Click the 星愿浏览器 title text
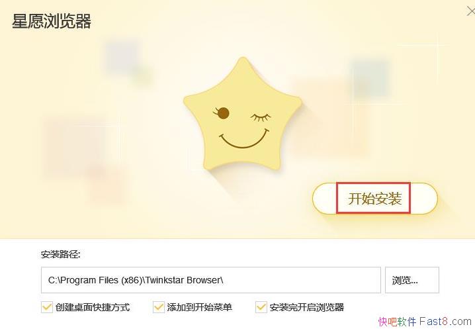The height and width of the screenshot is (331, 475). [x=52, y=21]
